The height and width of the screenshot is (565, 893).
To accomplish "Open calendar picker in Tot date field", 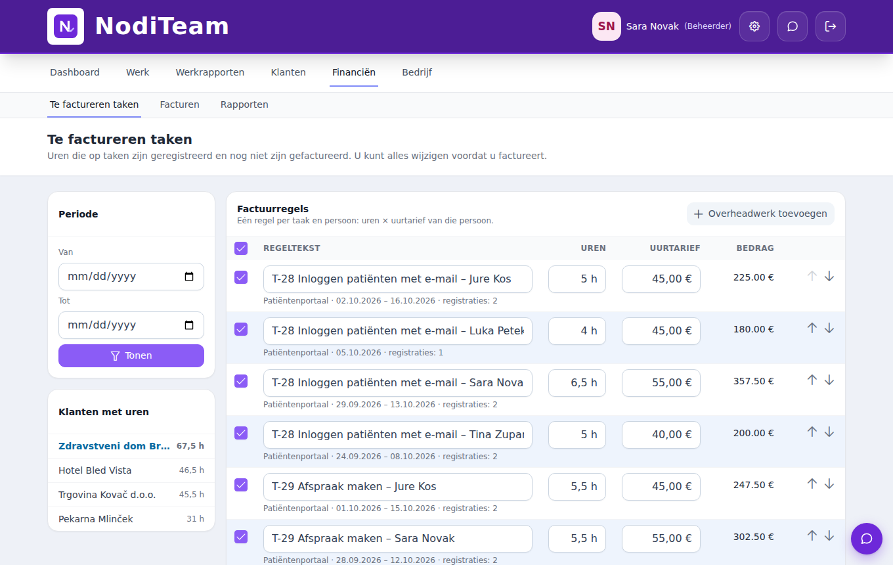I will pyautogui.click(x=189, y=325).
